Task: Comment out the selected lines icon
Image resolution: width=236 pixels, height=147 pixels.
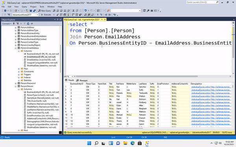Action: coord(98,15)
